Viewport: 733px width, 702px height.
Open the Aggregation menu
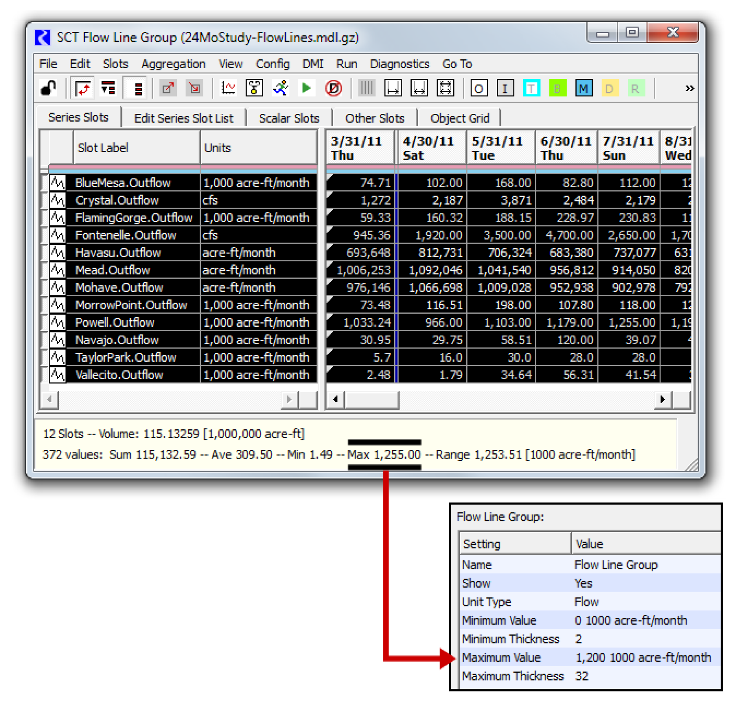tap(173, 64)
